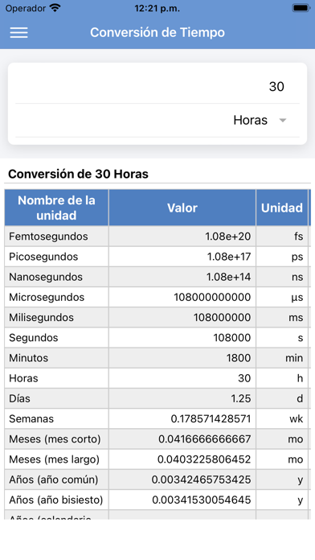315x560 pixels.
Task: Tap the Picosegundos row name
Action: coord(43,257)
